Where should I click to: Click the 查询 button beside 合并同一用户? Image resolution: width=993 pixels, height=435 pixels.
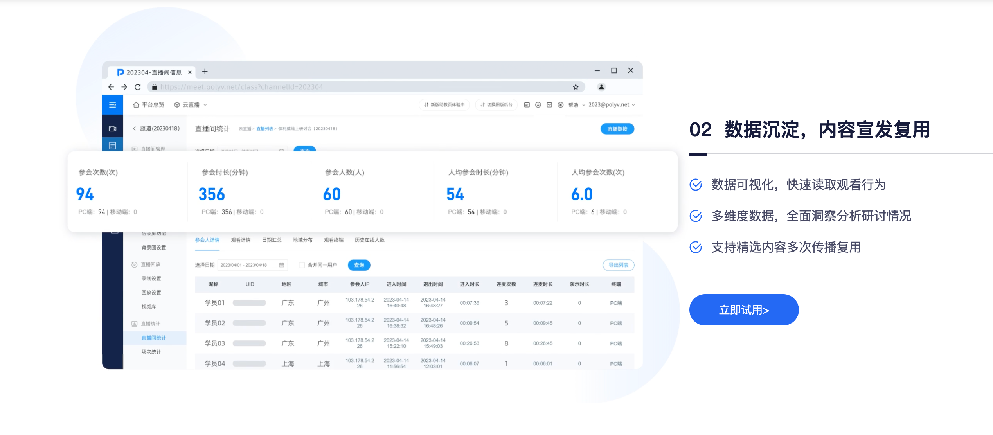point(359,265)
